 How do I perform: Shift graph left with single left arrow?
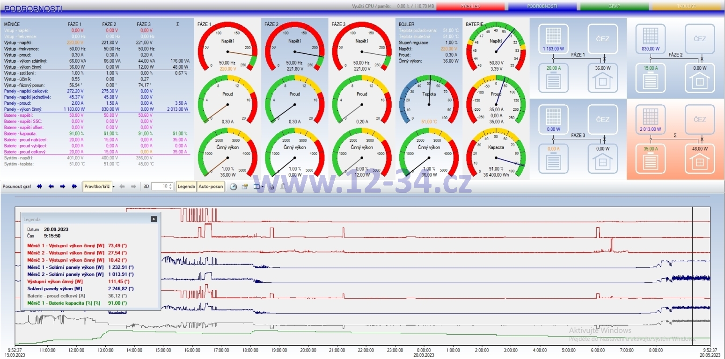pyautogui.click(x=51, y=187)
